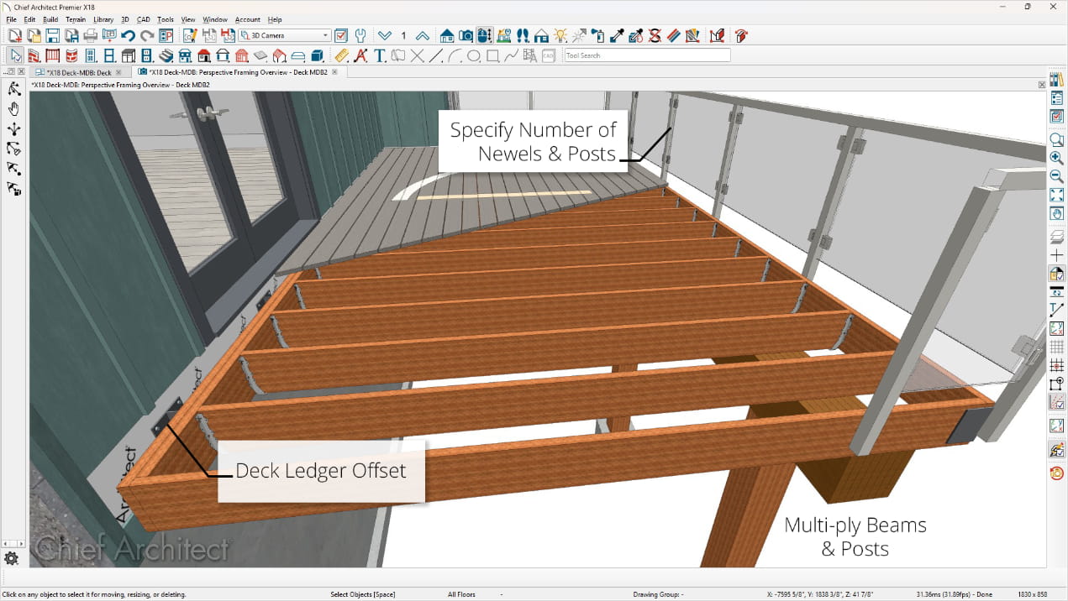The height and width of the screenshot is (601, 1068).
Task: Select the Perspective Framing Overview tab
Action: click(238, 72)
